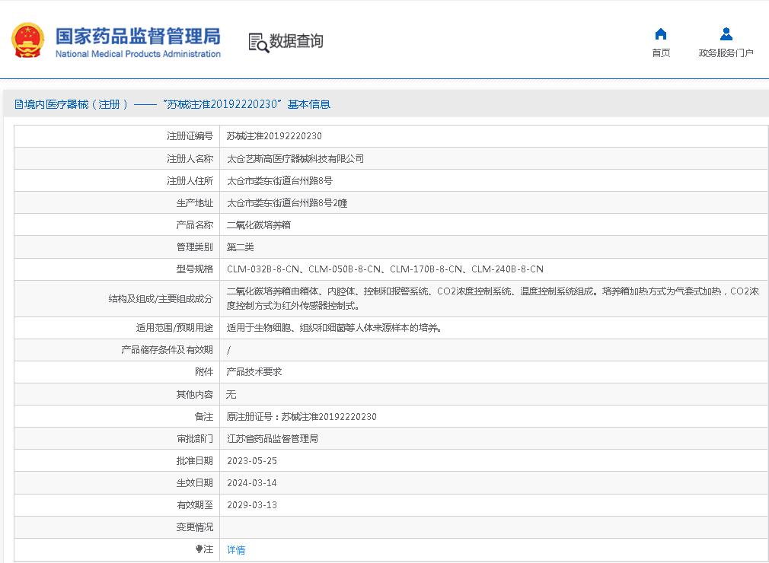Viewport: 769px width, 563px height.
Task: Click 产品技术要求 in the 附件 row
Action: 254,372
